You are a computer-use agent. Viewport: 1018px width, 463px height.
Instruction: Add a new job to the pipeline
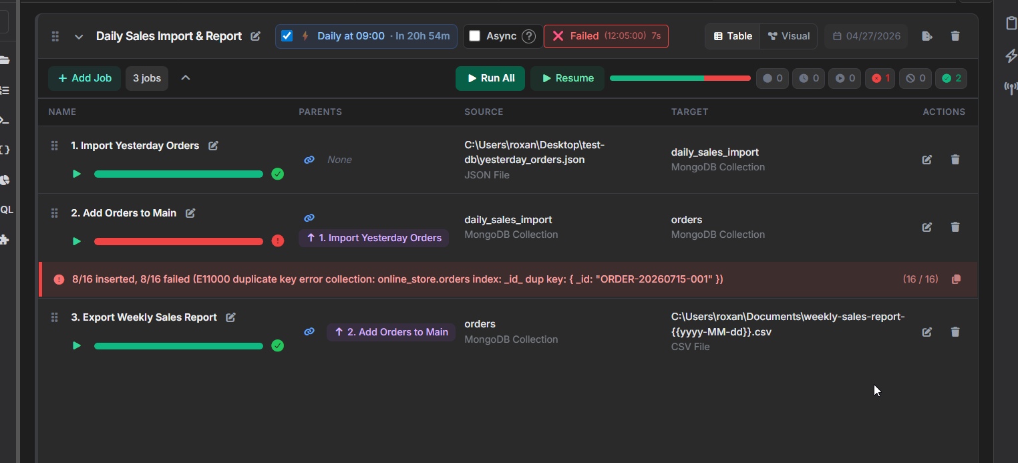click(84, 78)
